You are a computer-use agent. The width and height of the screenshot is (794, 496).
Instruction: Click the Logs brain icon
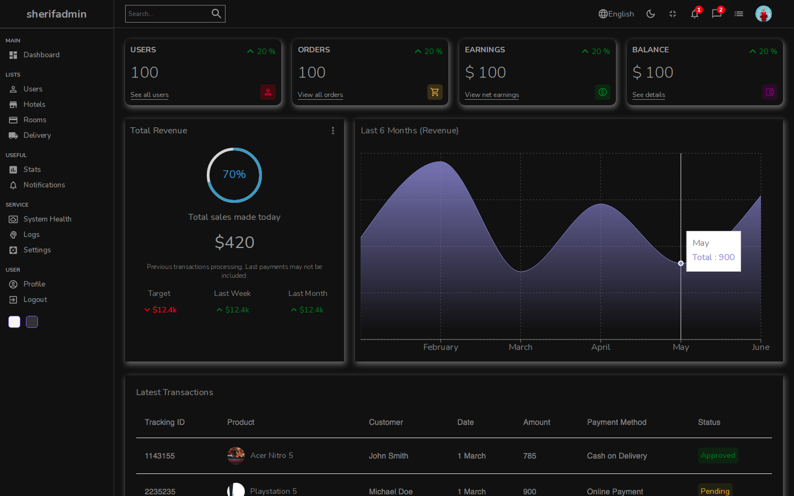tap(13, 235)
